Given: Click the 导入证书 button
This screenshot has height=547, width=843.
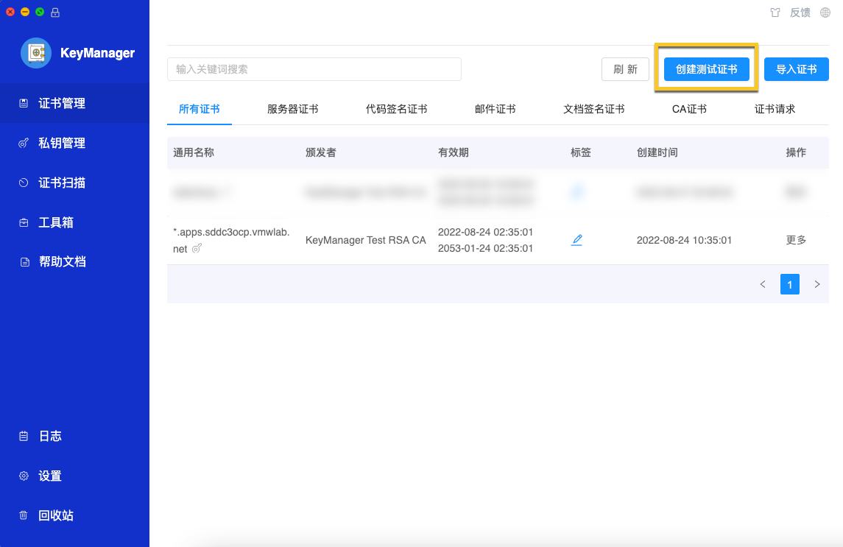Looking at the screenshot, I should tap(796, 69).
